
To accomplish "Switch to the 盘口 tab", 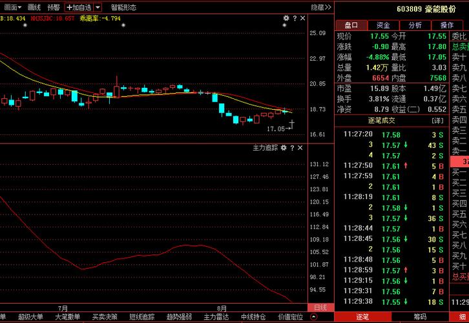I will (351, 25).
